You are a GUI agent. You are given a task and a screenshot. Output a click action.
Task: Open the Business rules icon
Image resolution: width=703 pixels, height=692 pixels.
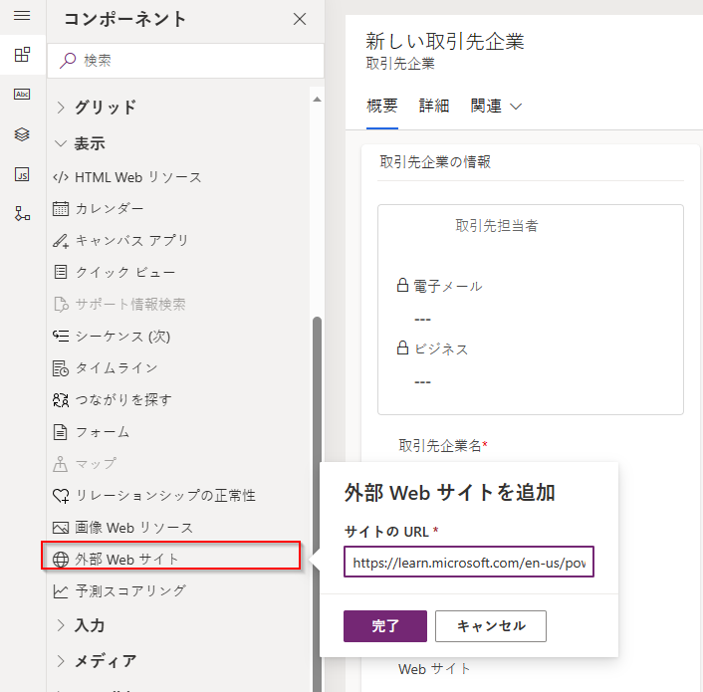pyautogui.click(x=22, y=213)
